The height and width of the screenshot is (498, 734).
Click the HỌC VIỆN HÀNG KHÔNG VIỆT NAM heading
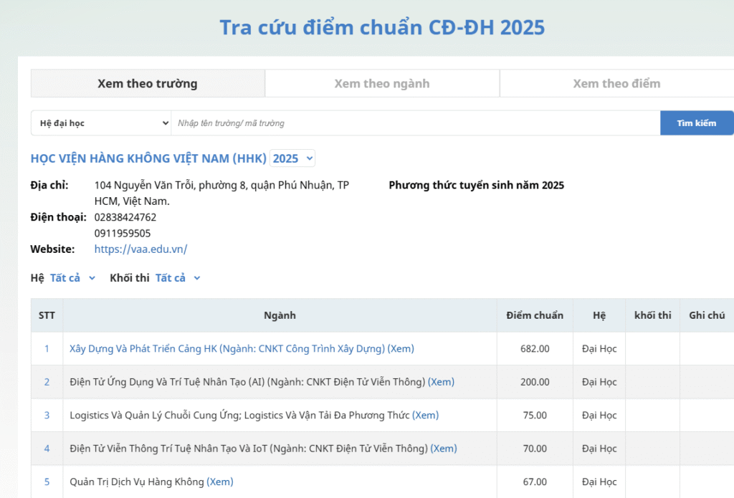pyautogui.click(x=148, y=158)
